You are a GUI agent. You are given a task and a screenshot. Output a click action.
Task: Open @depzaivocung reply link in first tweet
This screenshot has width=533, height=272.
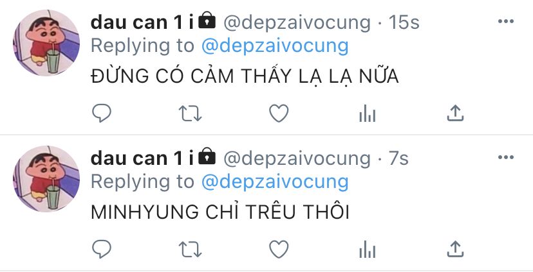[275, 46]
